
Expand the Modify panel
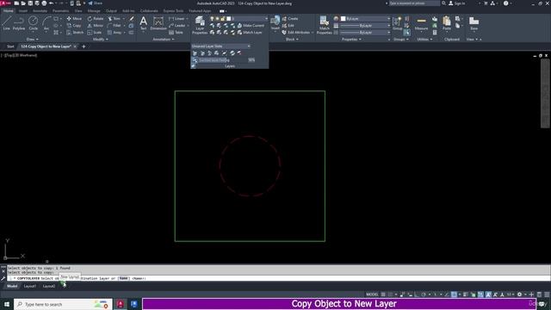click(x=100, y=40)
